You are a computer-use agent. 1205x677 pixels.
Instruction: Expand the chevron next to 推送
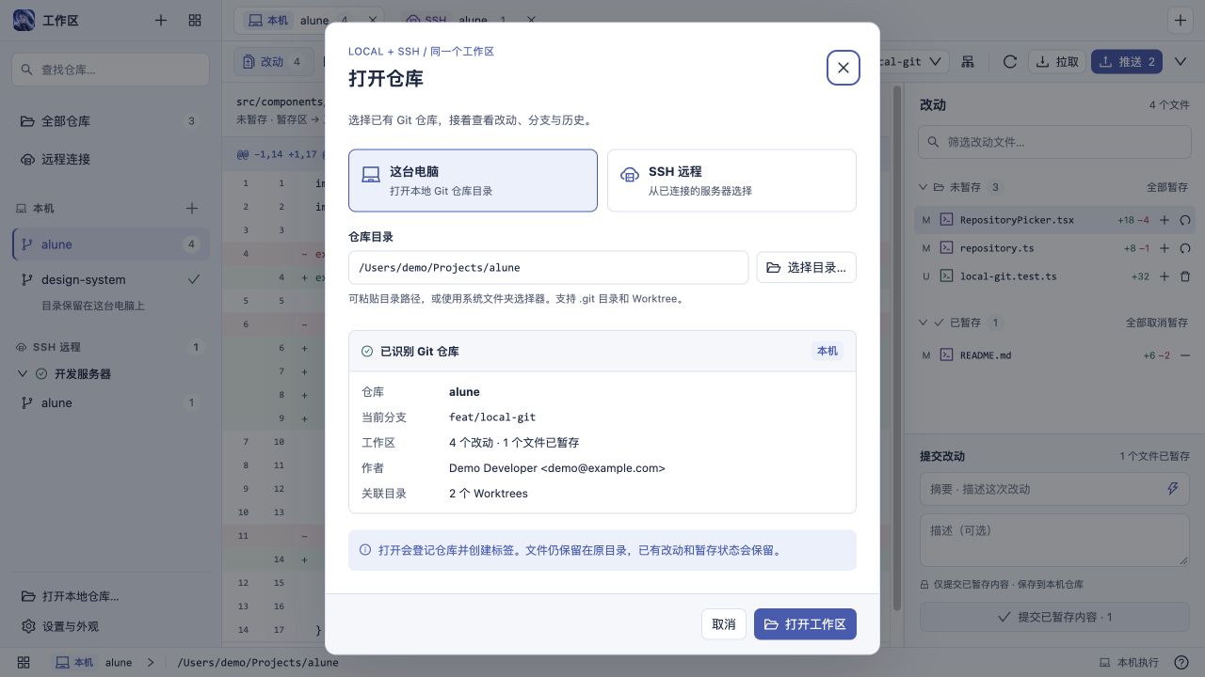(x=1180, y=61)
